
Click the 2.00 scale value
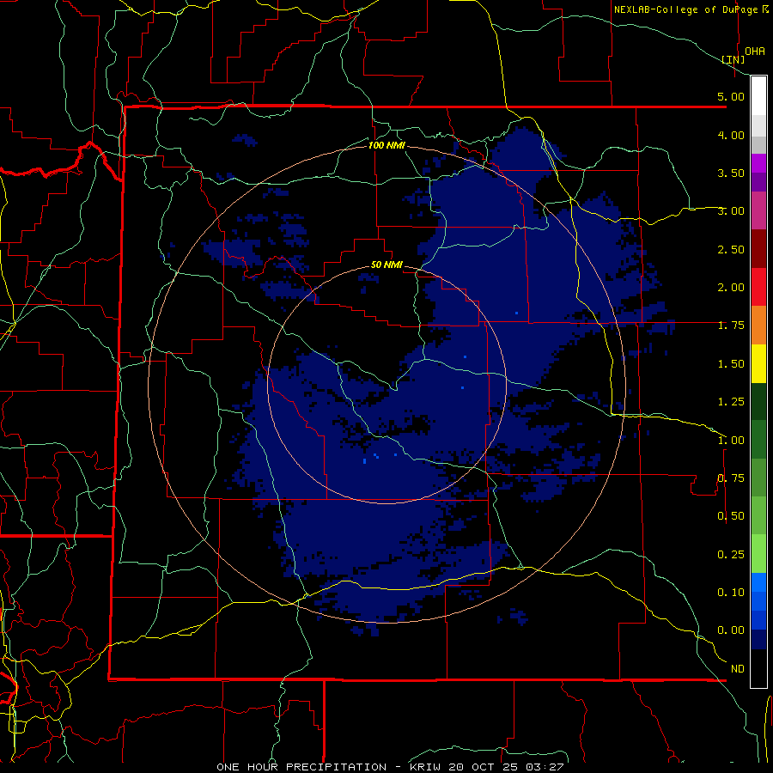(x=731, y=288)
